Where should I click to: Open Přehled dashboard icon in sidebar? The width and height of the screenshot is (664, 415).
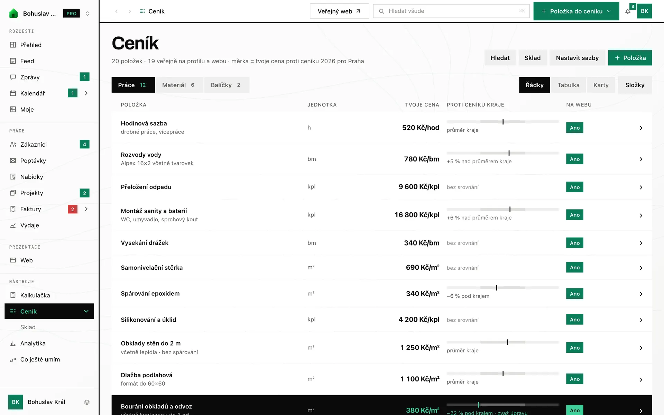click(x=13, y=45)
